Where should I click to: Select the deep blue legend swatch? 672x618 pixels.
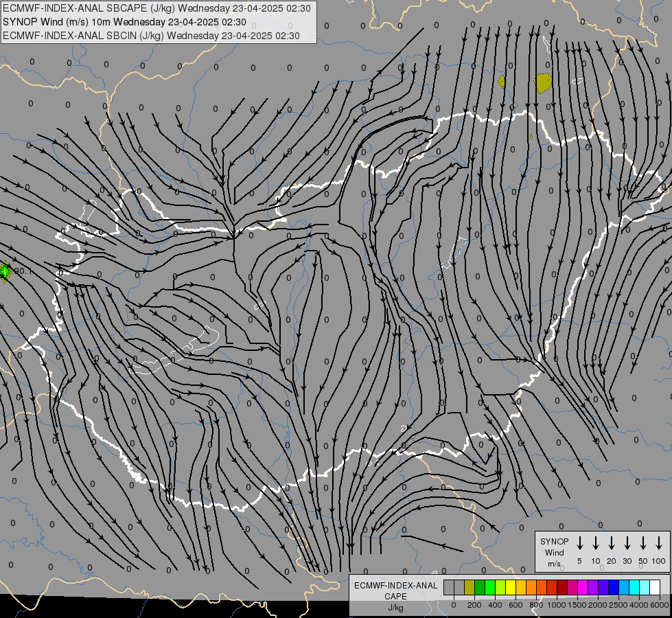click(614, 587)
